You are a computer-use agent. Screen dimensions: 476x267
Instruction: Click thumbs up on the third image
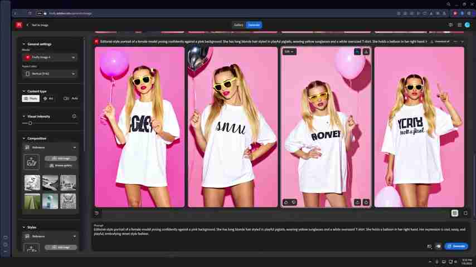286,202
